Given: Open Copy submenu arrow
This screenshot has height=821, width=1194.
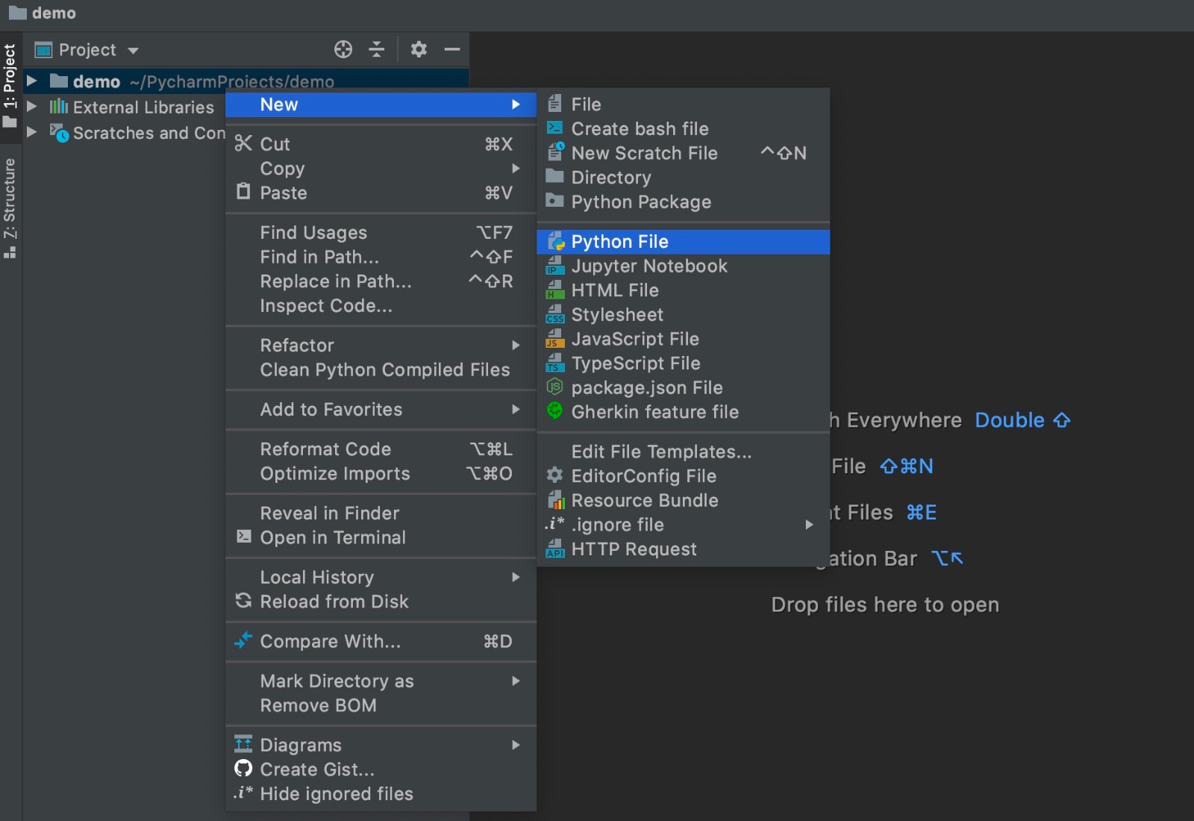Looking at the screenshot, I should [x=516, y=168].
